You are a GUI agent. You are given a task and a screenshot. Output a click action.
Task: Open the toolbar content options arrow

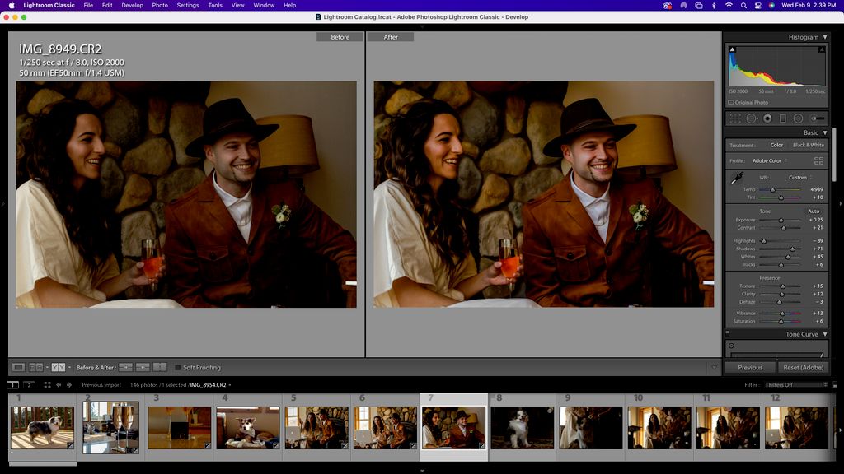(715, 368)
